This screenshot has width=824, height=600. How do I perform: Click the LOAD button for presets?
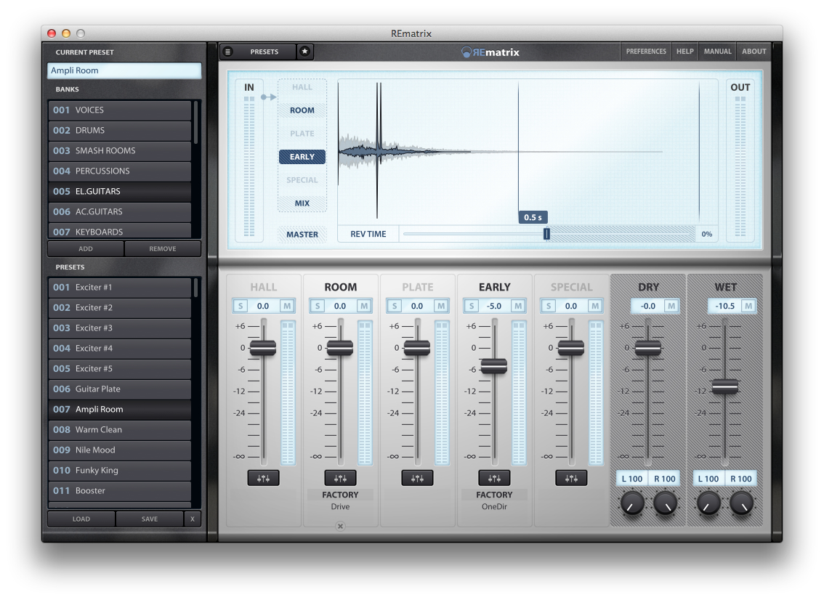[81, 519]
